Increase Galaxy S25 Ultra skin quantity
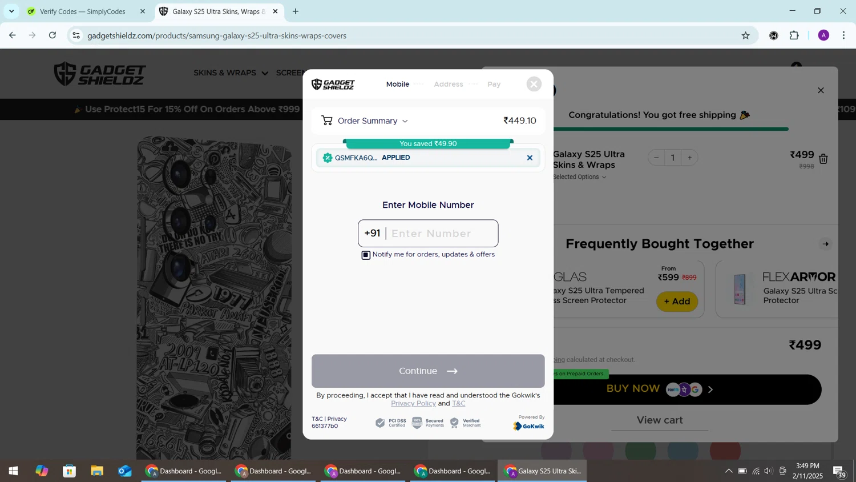Image resolution: width=856 pixels, height=482 pixels. [x=689, y=158]
